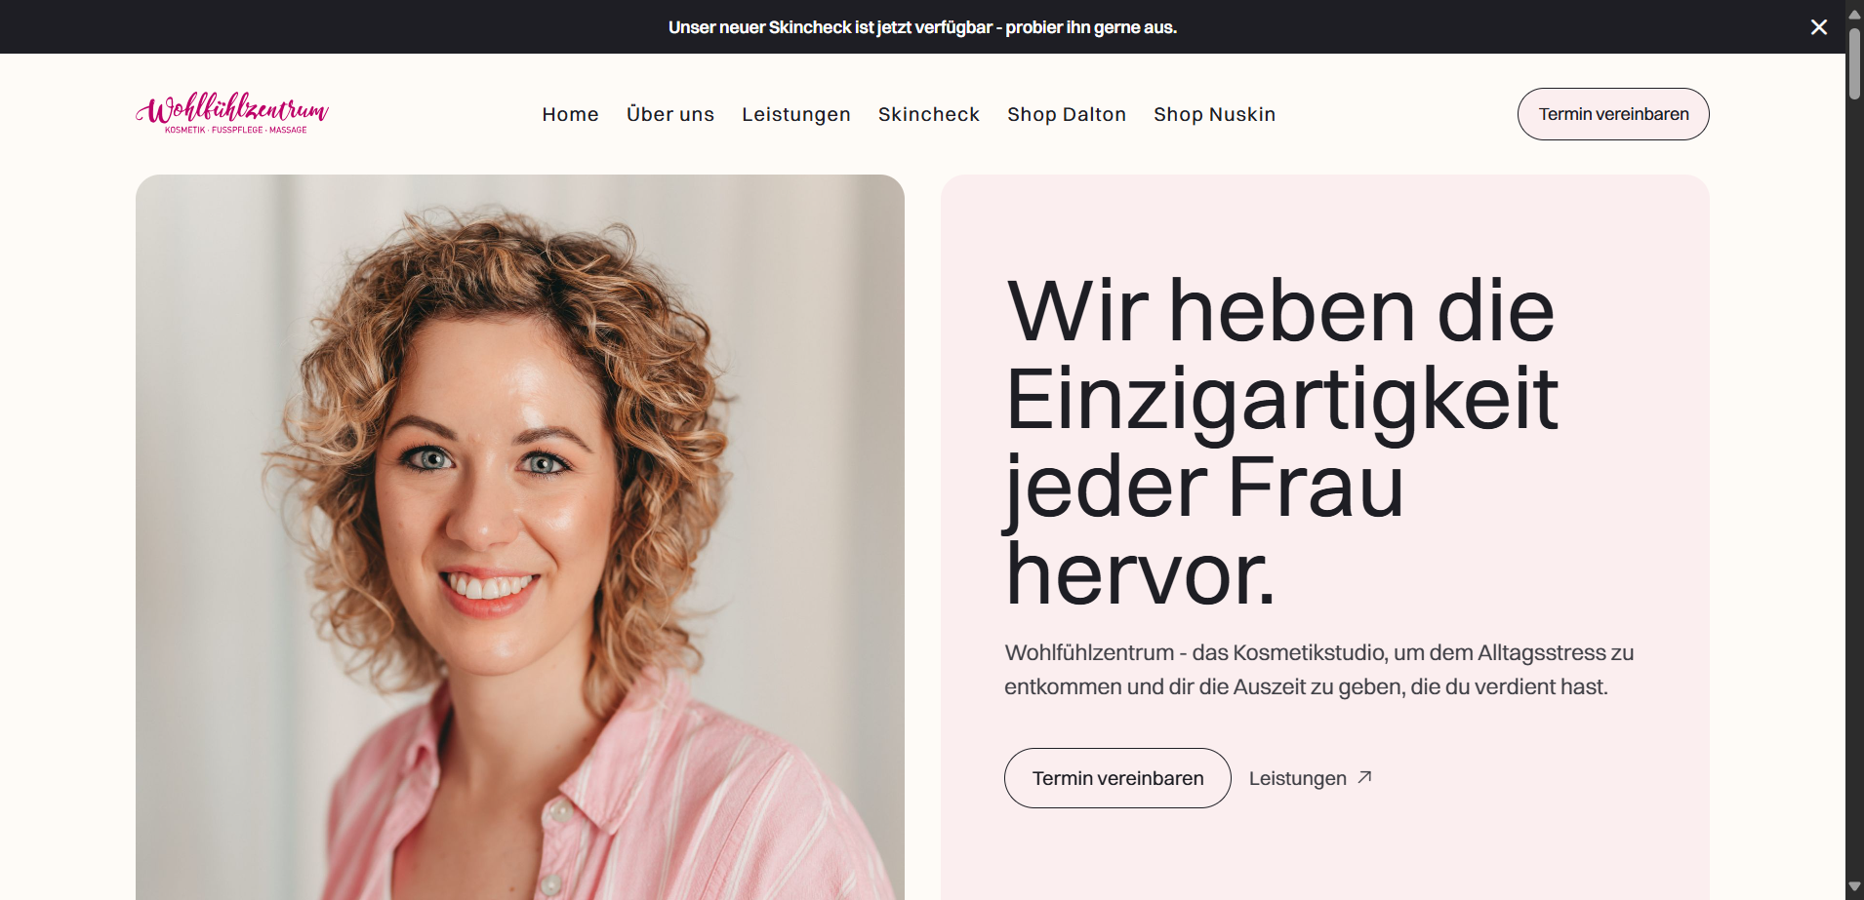Click Termin vereinbaren below the headline

pyautogui.click(x=1117, y=778)
